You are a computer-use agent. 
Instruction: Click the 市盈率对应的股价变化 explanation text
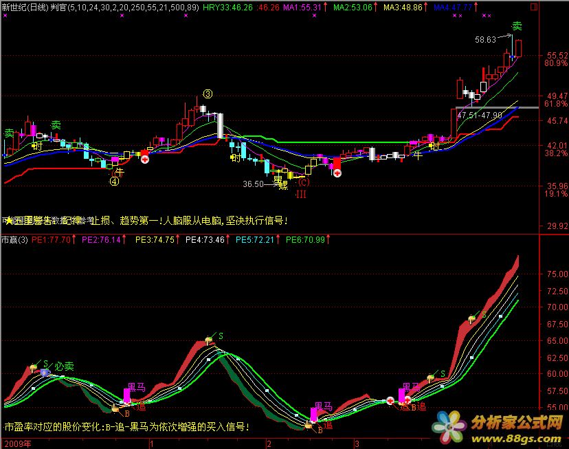point(126,426)
